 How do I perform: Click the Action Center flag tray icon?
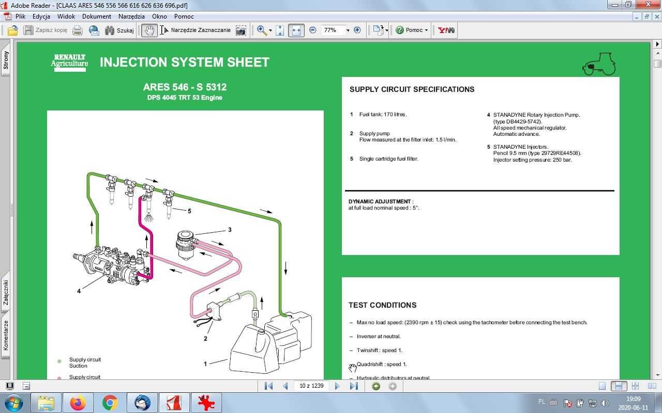click(568, 403)
